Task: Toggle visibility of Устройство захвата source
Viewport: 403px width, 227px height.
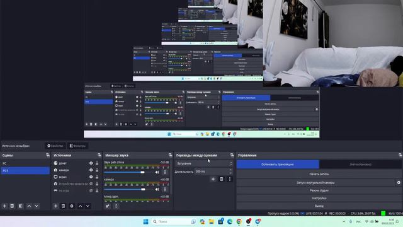Action: point(91,183)
